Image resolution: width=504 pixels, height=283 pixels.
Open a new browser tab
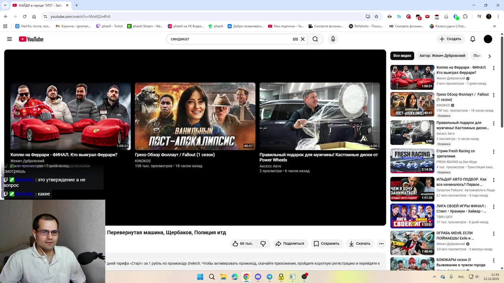76,5
